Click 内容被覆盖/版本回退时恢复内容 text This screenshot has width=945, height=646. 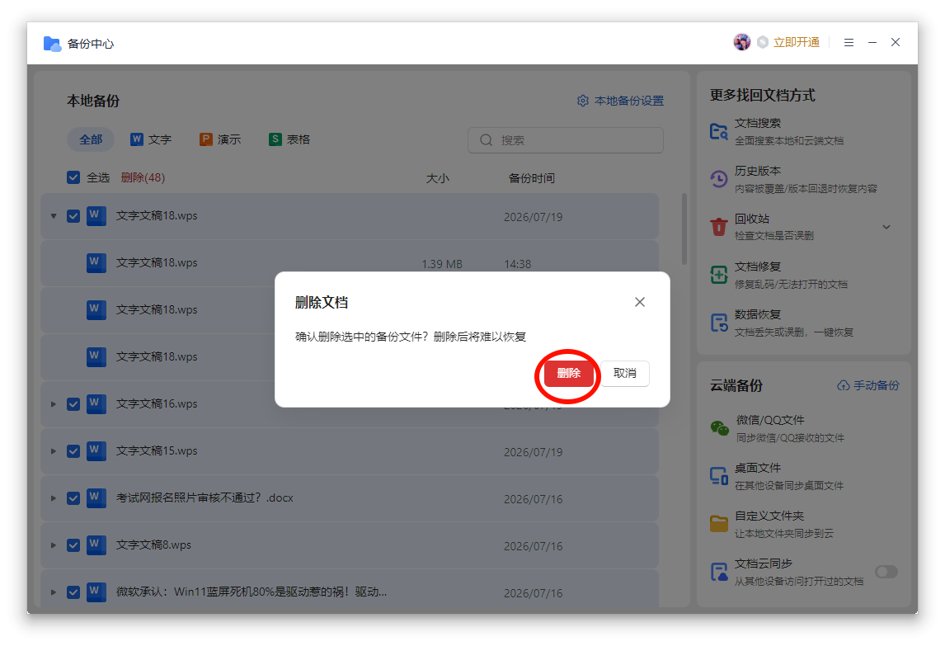pos(806,189)
